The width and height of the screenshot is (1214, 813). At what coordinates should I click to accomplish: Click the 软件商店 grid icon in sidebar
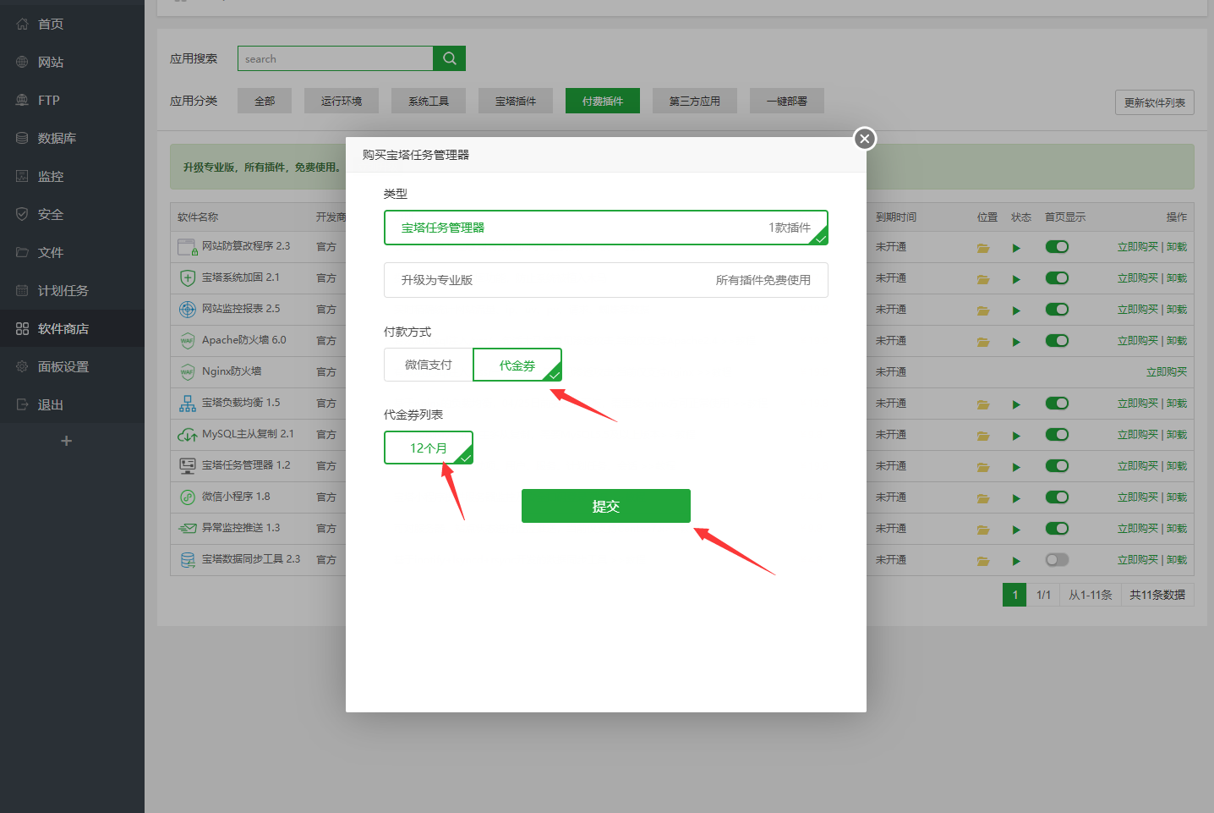[22, 328]
